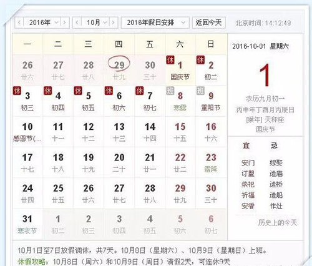Go to previous month arrow
The image size is (312, 266).
(x=77, y=22)
